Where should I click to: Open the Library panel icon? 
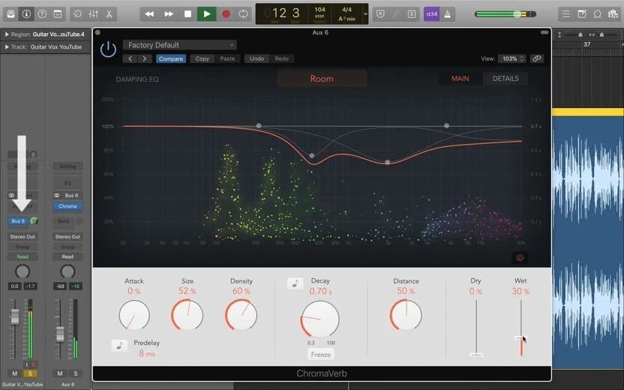(x=10, y=14)
